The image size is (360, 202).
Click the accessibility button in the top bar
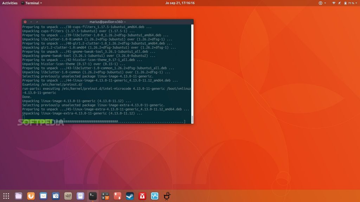(320, 3)
